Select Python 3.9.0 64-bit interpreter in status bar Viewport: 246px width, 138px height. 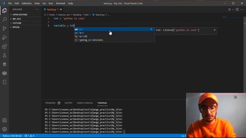click(x=12, y=136)
